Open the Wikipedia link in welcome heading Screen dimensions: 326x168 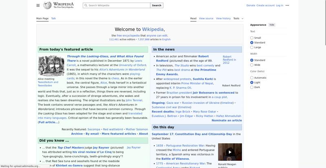coord(153,29)
